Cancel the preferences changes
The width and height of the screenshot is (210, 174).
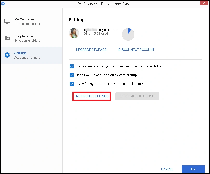[x=167, y=169]
